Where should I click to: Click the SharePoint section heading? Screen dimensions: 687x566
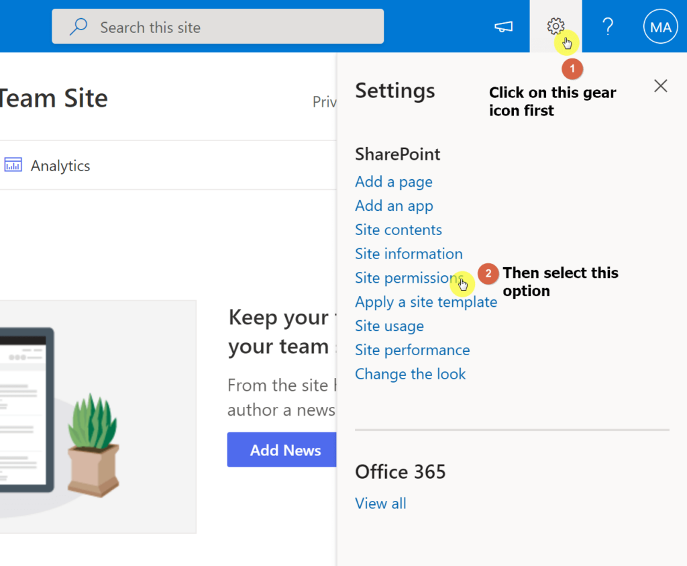coord(397,154)
